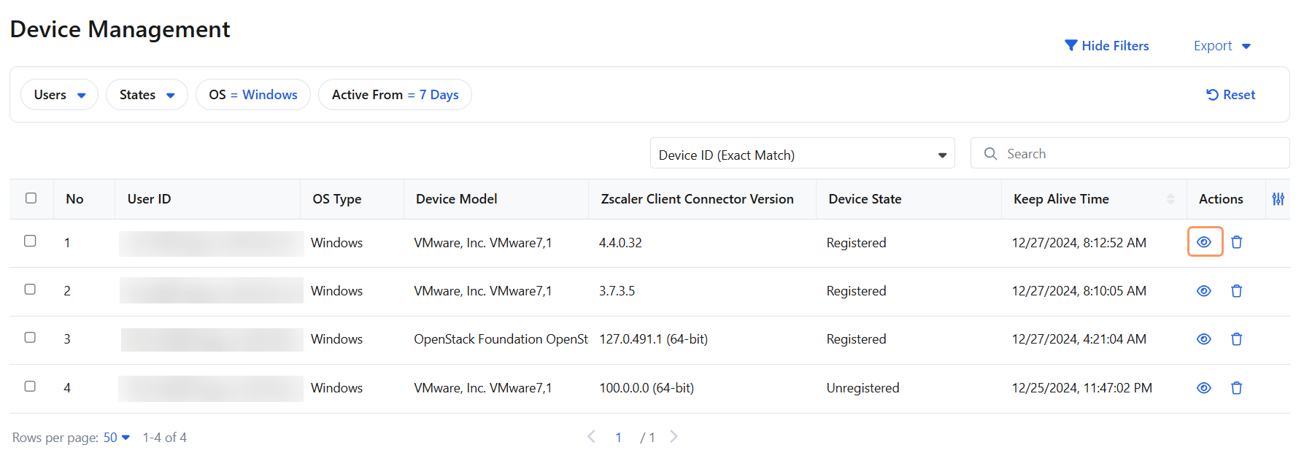This screenshot has height=461, width=1296.
Task: Open the Export menu
Action: tap(1222, 46)
